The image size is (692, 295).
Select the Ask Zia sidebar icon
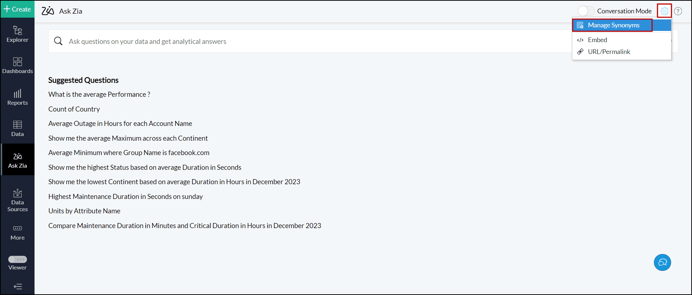tap(17, 160)
